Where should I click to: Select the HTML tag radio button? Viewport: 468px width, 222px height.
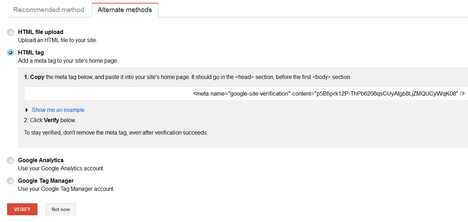(x=11, y=53)
